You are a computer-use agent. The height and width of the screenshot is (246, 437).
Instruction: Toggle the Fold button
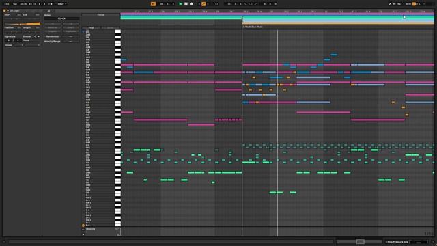91,27
